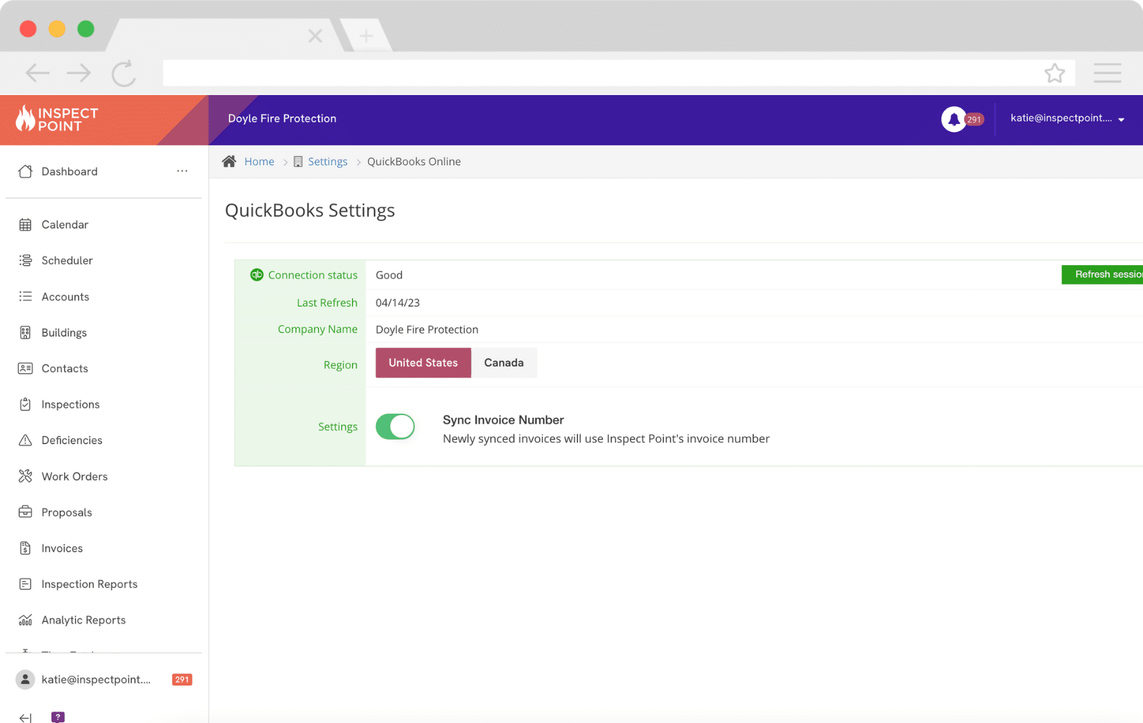Image resolution: width=1143 pixels, height=723 pixels.
Task: Click the Dashboard label in sidebar
Action: tap(70, 171)
